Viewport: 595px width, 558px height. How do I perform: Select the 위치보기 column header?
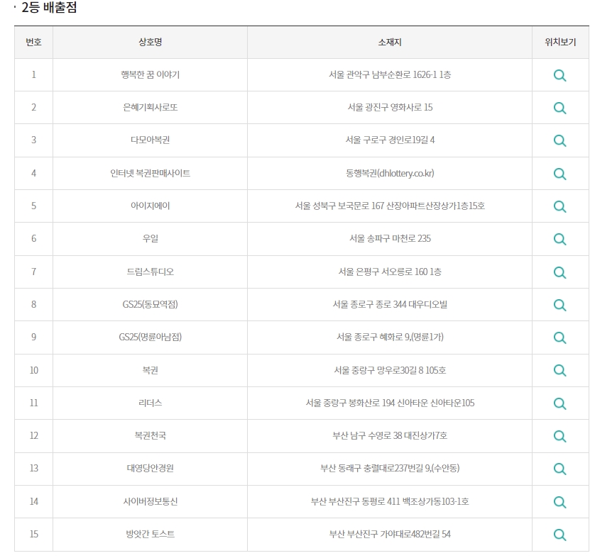(x=560, y=42)
